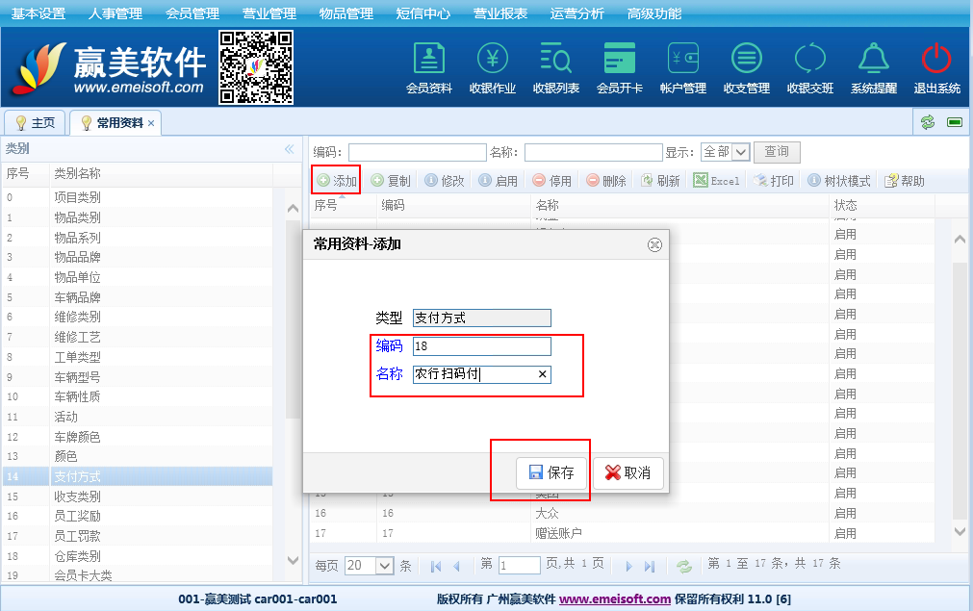
Task: Click the 编码 input field in dialog
Action: pos(481,346)
